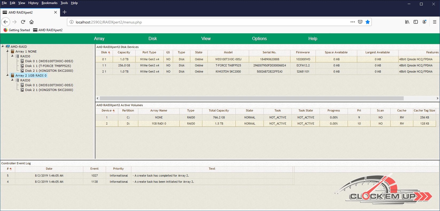Image resolution: width=440 pixels, height=211 pixels.
Task: Go to the browser home page icon
Action: (x=32, y=22)
